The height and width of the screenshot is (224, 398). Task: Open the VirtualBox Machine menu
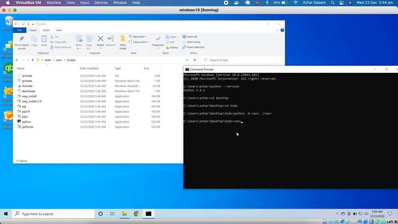click(x=53, y=2)
